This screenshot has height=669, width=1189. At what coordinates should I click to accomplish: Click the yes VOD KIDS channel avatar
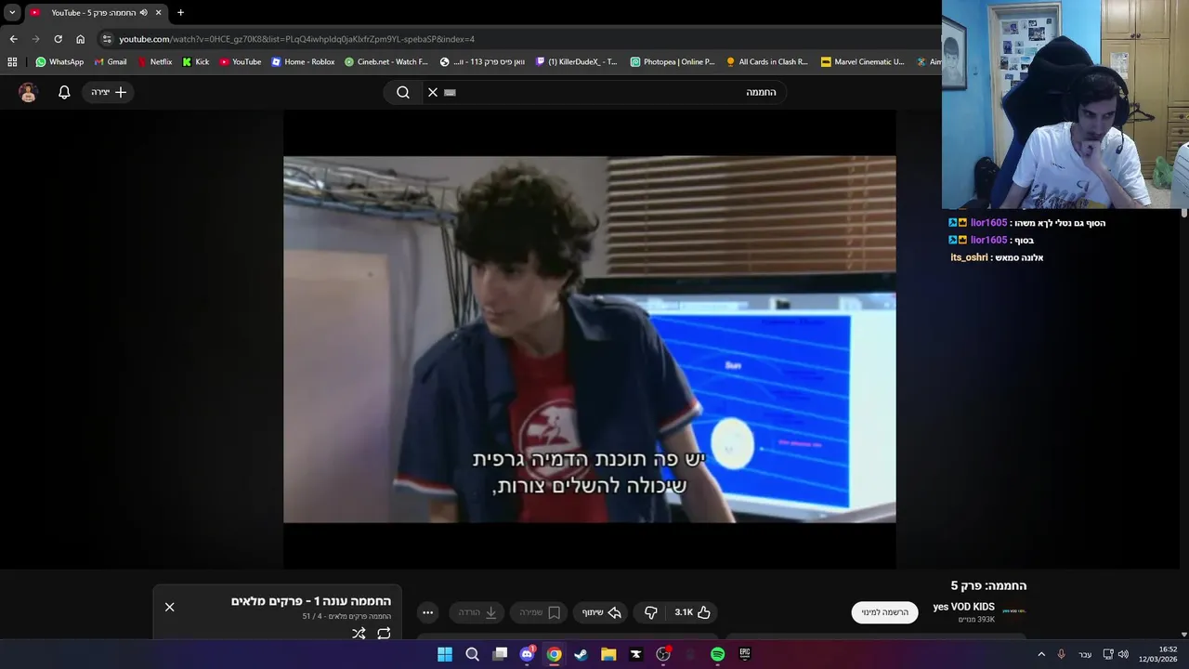(x=1014, y=611)
